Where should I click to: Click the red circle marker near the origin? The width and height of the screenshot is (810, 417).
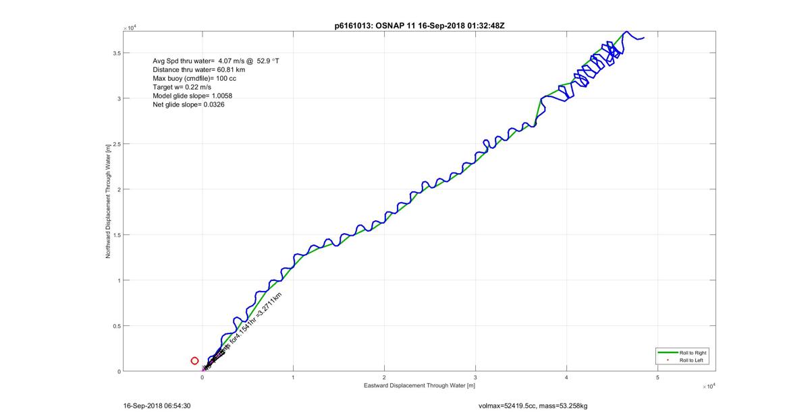(x=194, y=361)
